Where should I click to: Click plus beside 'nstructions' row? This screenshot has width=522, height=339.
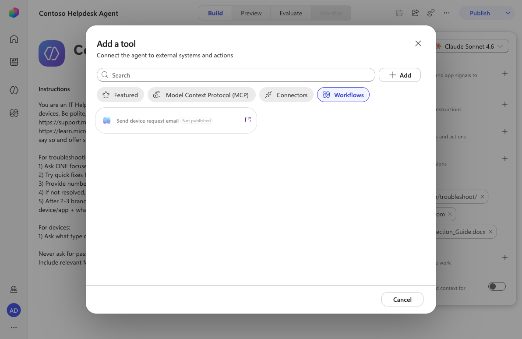504,104
